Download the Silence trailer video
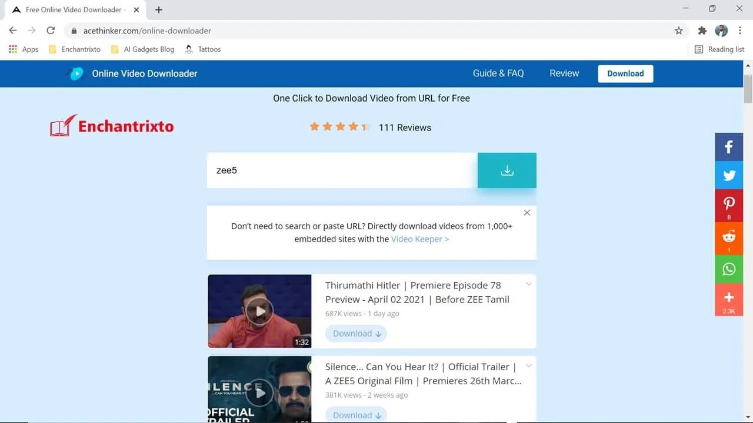This screenshot has width=753, height=423. coord(356,415)
